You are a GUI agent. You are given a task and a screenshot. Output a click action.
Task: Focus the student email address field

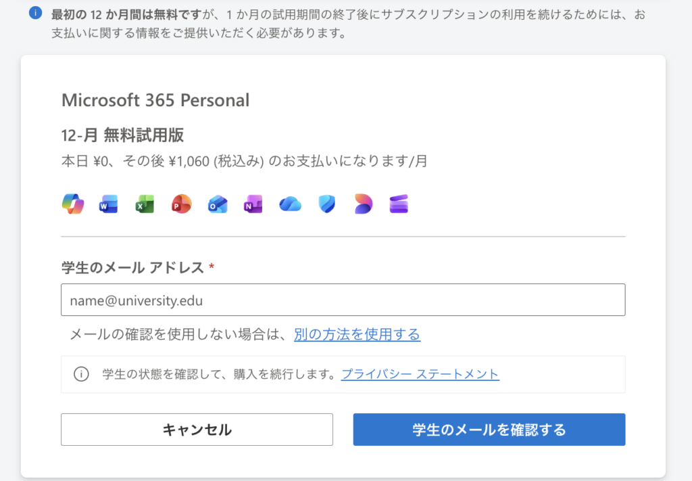(343, 300)
